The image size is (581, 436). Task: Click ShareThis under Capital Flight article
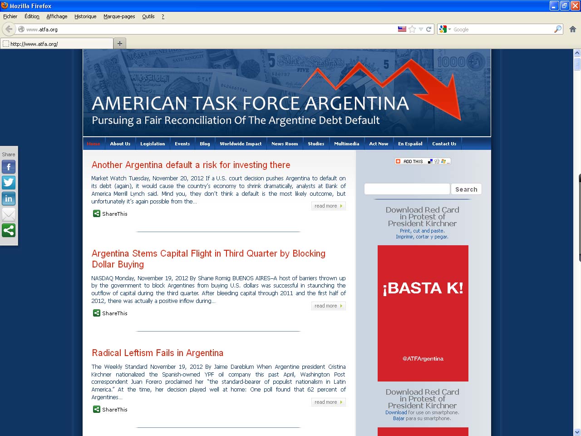click(110, 313)
